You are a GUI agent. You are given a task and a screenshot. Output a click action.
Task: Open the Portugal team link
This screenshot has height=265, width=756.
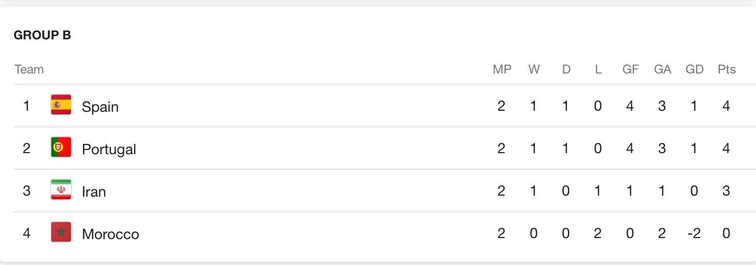tap(109, 149)
